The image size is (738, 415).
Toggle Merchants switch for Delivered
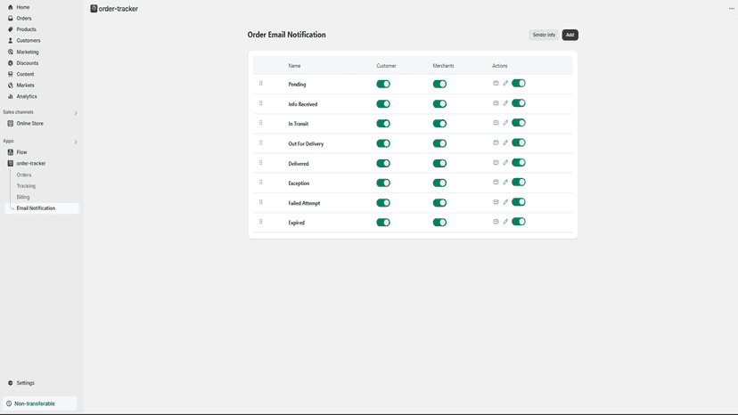point(439,163)
